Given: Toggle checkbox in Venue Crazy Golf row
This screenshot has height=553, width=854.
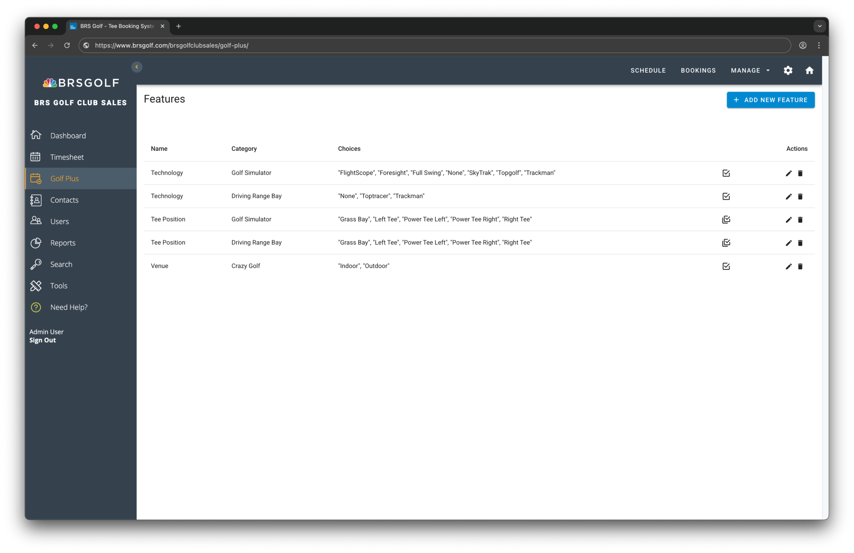Looking at the screenshot, I should pos(726,266).
